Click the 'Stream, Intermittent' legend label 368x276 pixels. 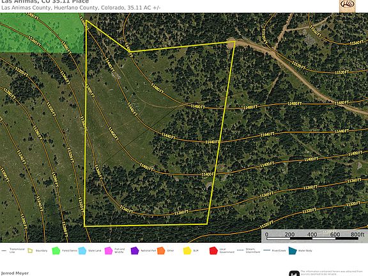coord(253,250)
